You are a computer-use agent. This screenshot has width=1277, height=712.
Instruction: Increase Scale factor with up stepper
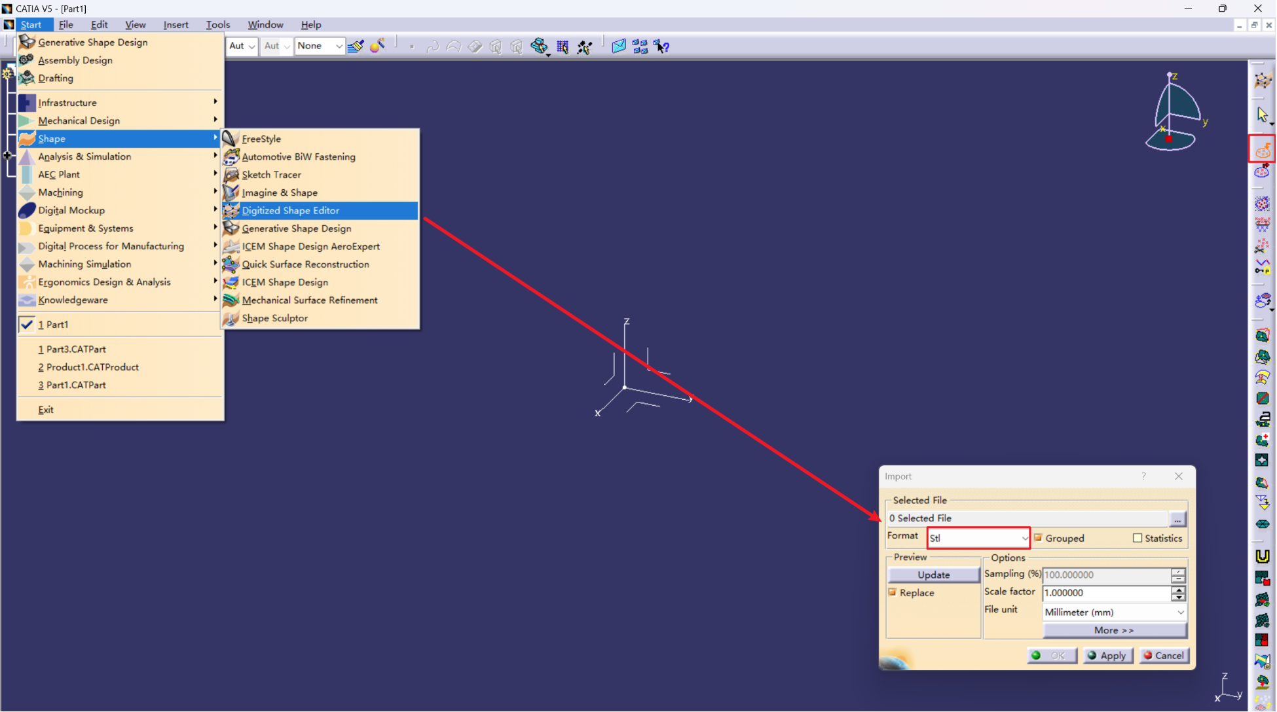pos(1177,589)
